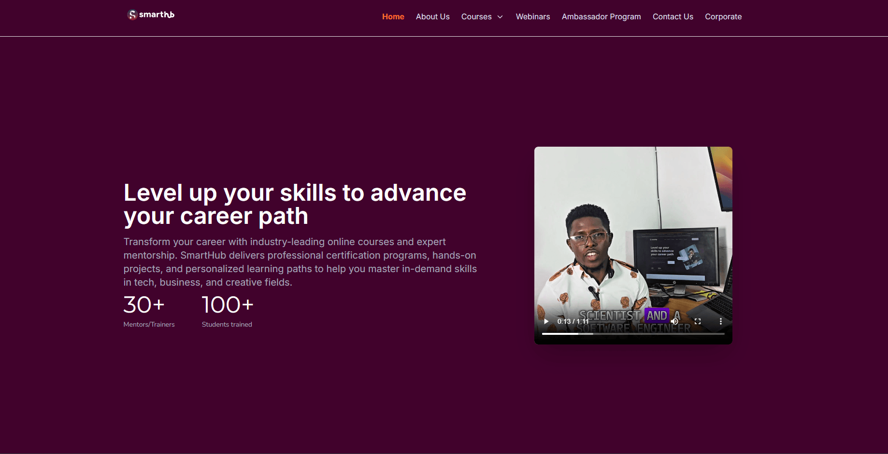Image resolution: width=888 pixels, height=454 pixels.
Task: Open the Corporate page
Action: (x=723, y=16)
